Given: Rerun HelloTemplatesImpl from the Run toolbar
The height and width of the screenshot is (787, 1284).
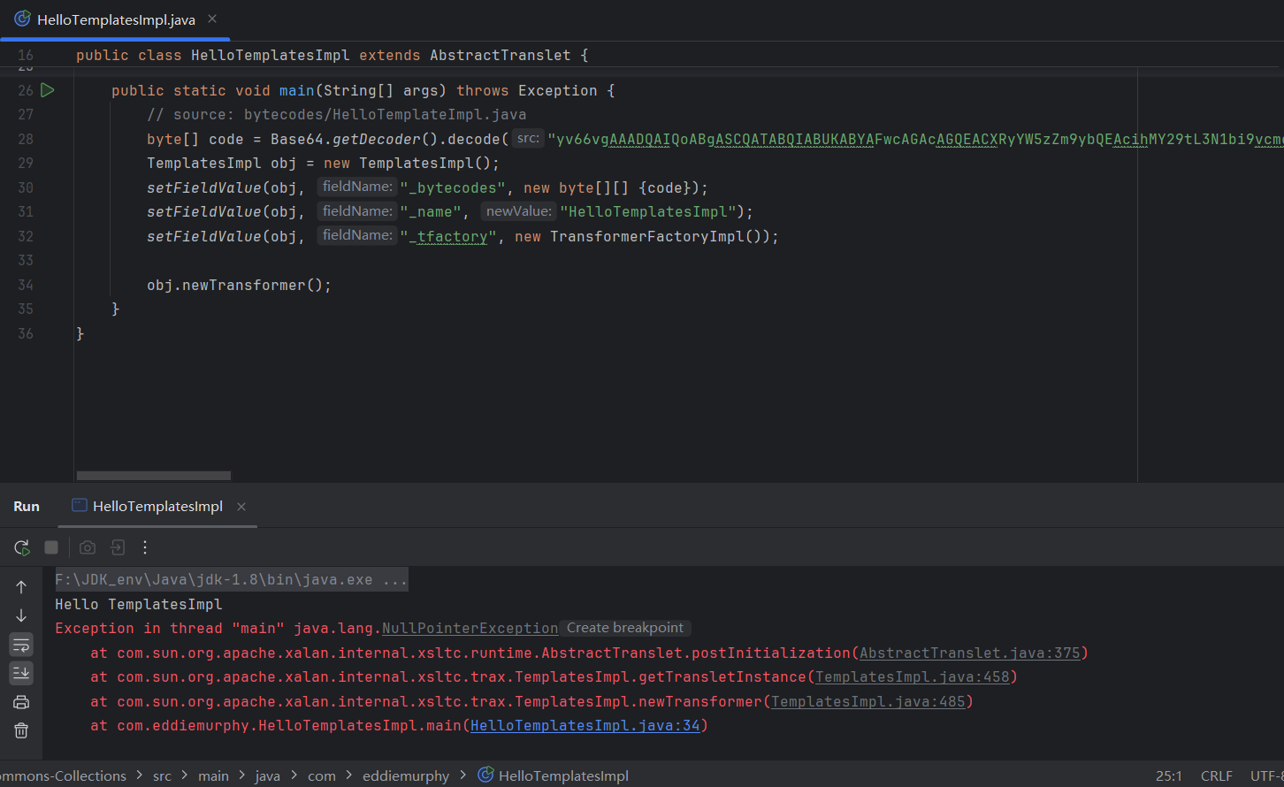Looking at the screenshot, I should 22,547.
